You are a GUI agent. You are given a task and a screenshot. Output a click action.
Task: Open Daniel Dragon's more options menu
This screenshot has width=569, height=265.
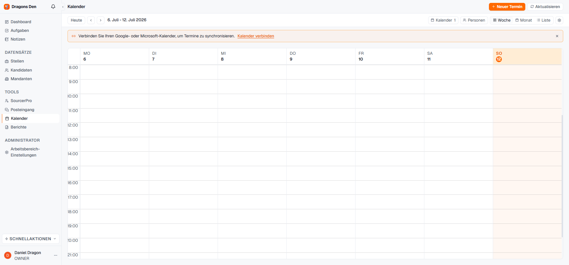click(56, 255)
